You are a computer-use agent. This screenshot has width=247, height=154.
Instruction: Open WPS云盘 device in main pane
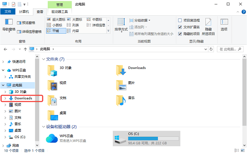click(x=66, y=138)
